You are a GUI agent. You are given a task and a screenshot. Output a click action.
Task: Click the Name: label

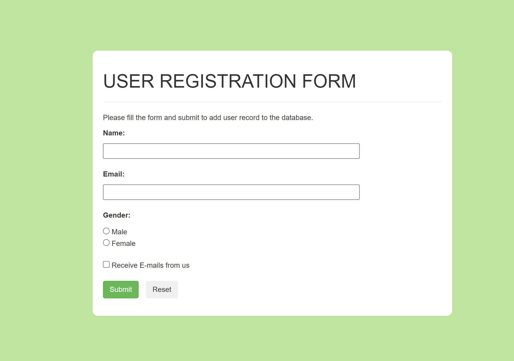click(x=114, y=133)
